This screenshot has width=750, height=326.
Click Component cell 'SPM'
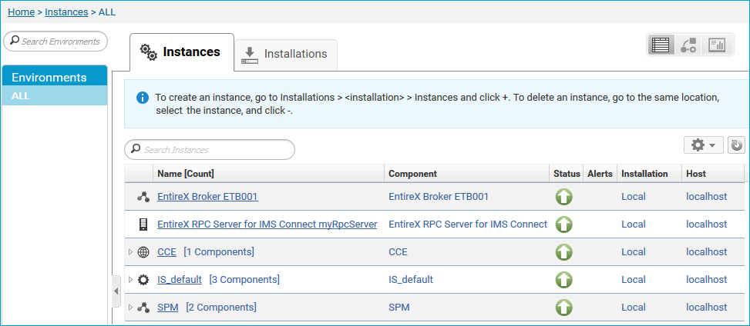click(399, 308)
